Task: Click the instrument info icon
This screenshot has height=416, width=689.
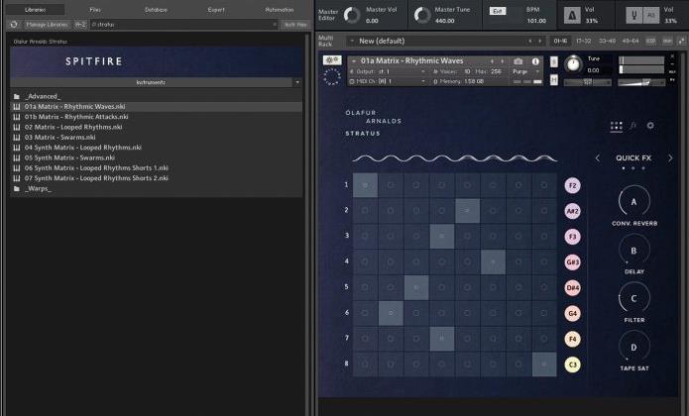Action: click(x=535, y=61)
